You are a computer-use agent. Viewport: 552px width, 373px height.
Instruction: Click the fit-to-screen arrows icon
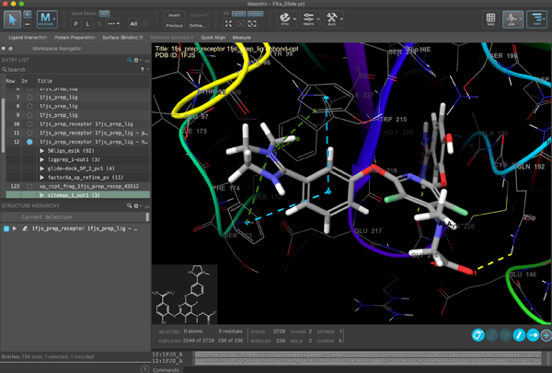coord(228,24)
